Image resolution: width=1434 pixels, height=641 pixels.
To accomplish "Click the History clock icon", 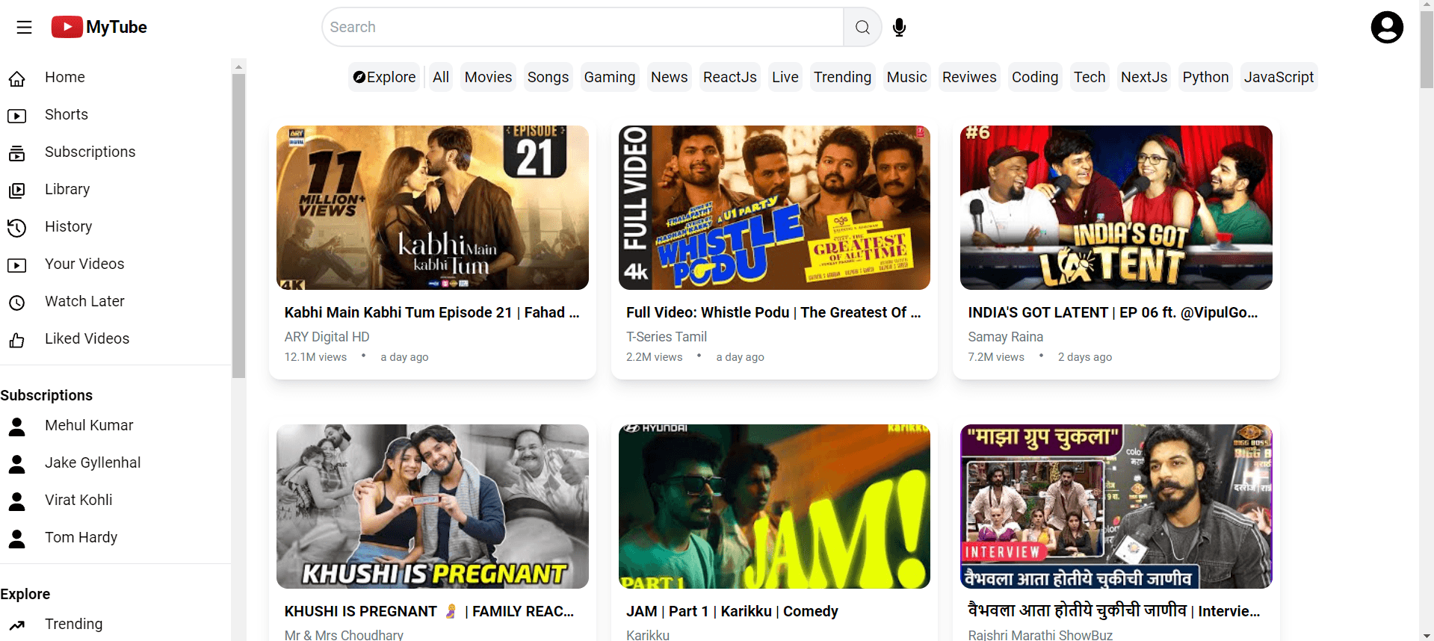I will pyautogui.click(x=17, y=228).
